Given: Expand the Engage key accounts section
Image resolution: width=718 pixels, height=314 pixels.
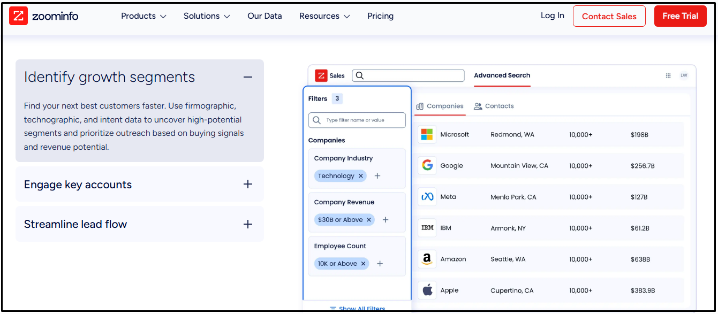Looking at the screenshot, I should pyautogui.click(x=247, y=185).
